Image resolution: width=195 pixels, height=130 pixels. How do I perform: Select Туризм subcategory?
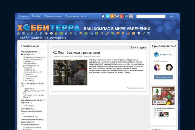pos(27,78)
